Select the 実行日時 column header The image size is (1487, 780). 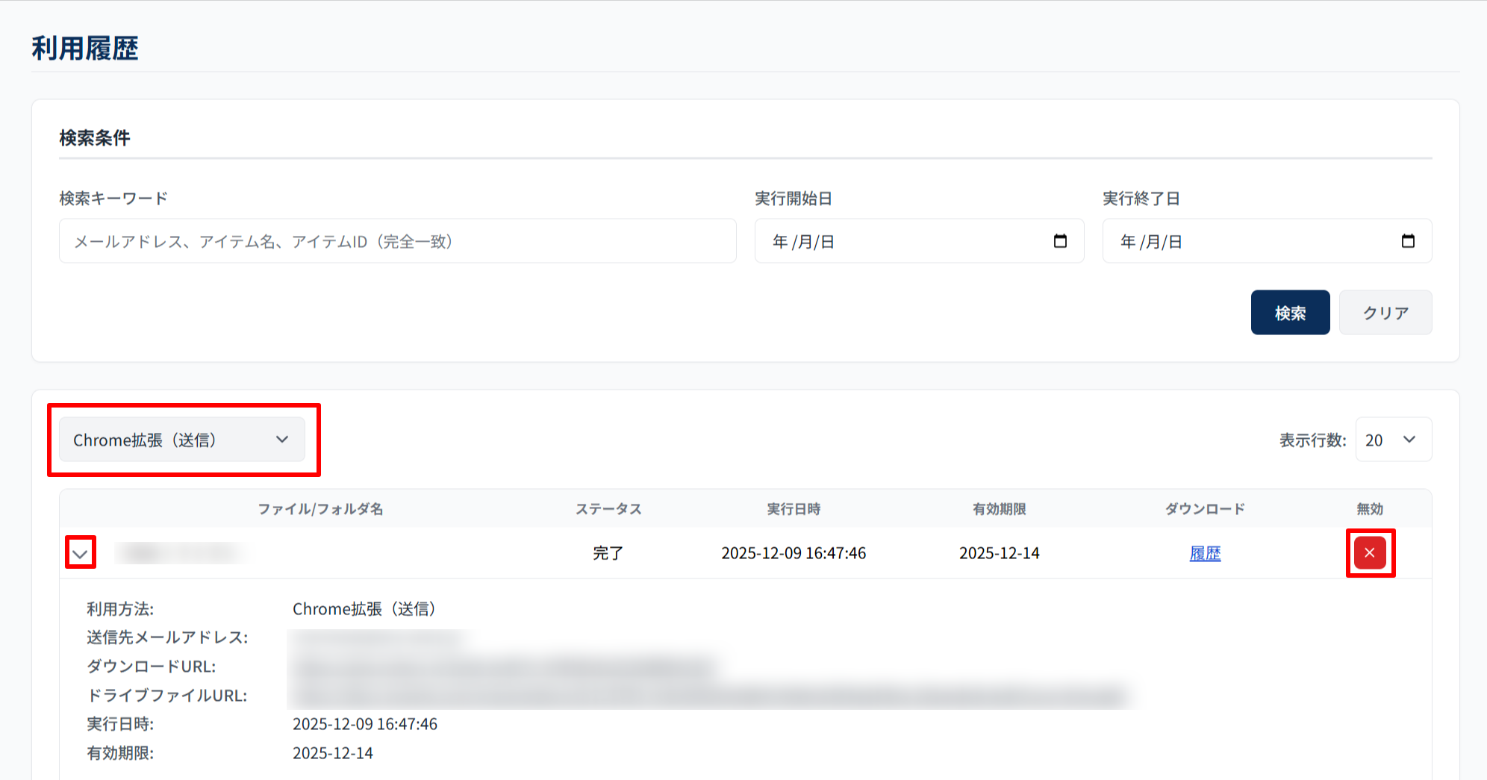pyautogui.click(x=794, y=509)
